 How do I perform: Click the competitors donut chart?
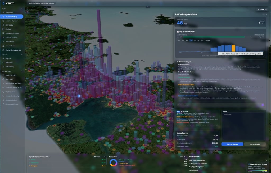coord(113,163)
